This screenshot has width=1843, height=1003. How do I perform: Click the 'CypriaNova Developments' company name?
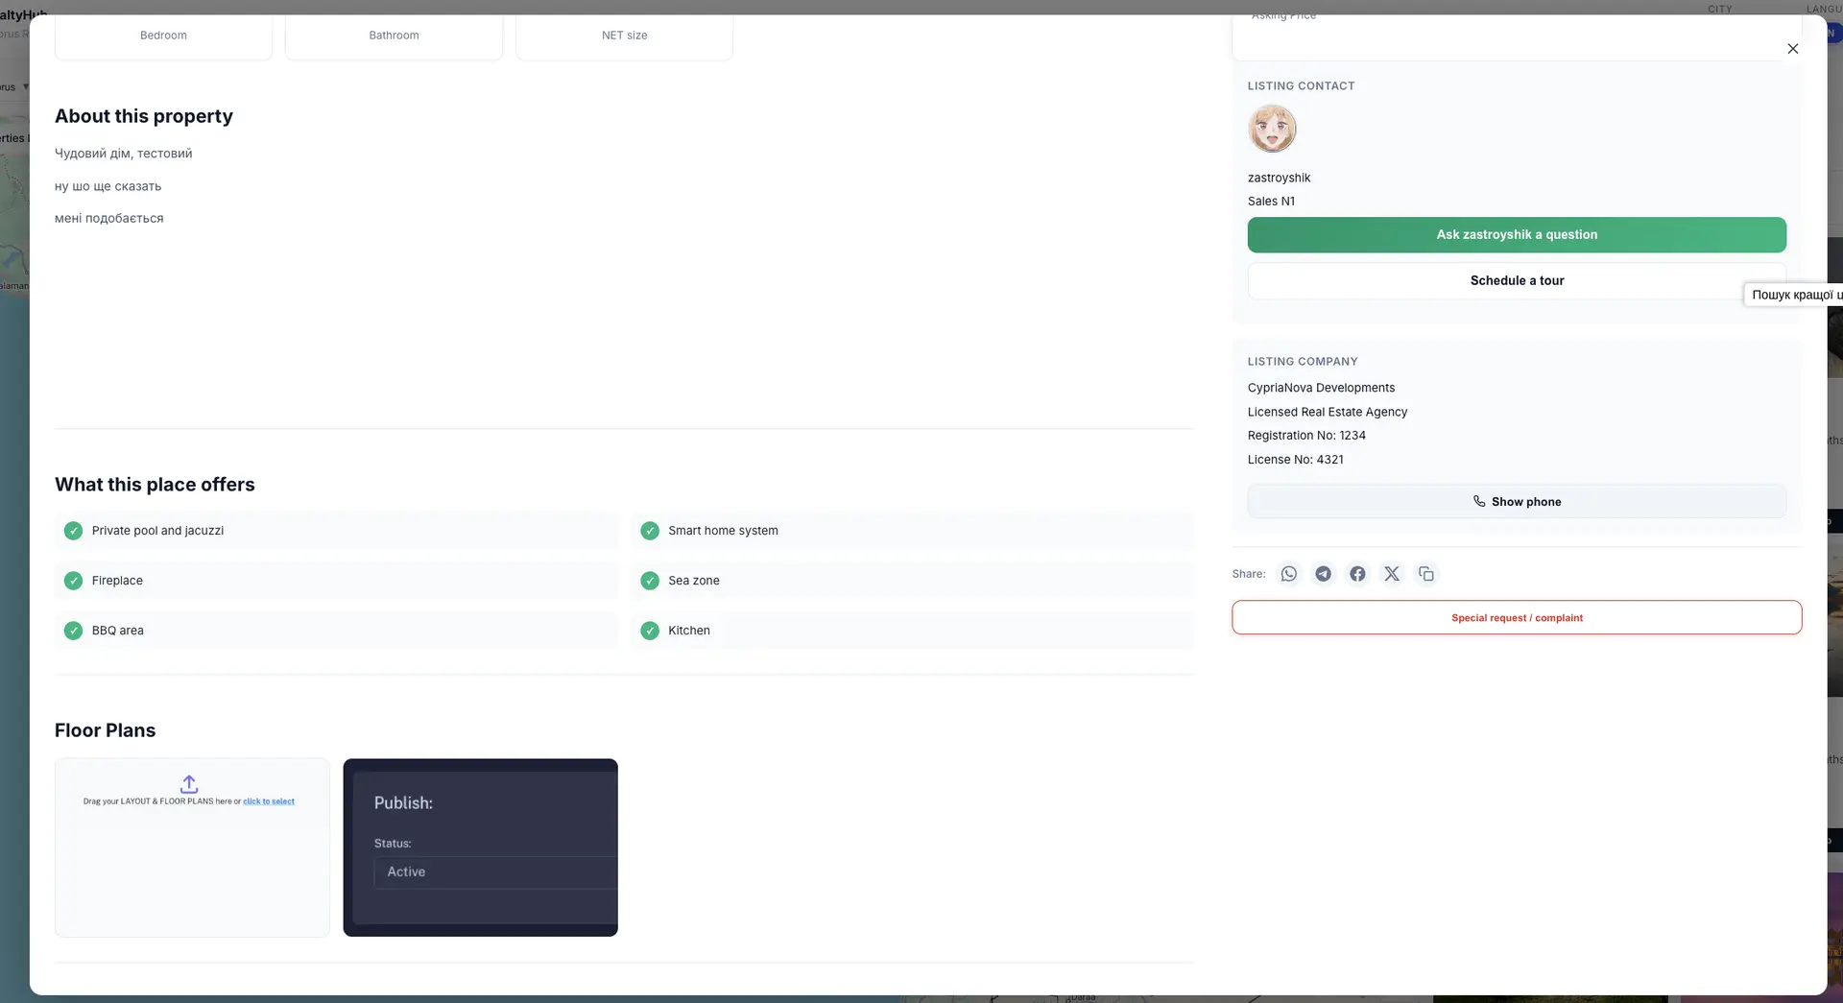click(x=1321, y=388)
